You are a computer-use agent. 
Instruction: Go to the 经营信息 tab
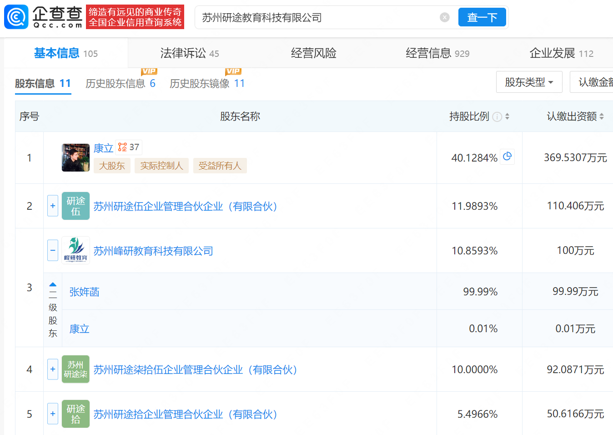(437, 53)
